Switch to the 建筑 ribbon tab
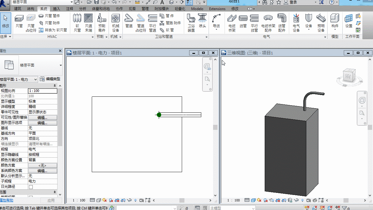This screenshot has height=210, width=373. click(x=18, y=9)
